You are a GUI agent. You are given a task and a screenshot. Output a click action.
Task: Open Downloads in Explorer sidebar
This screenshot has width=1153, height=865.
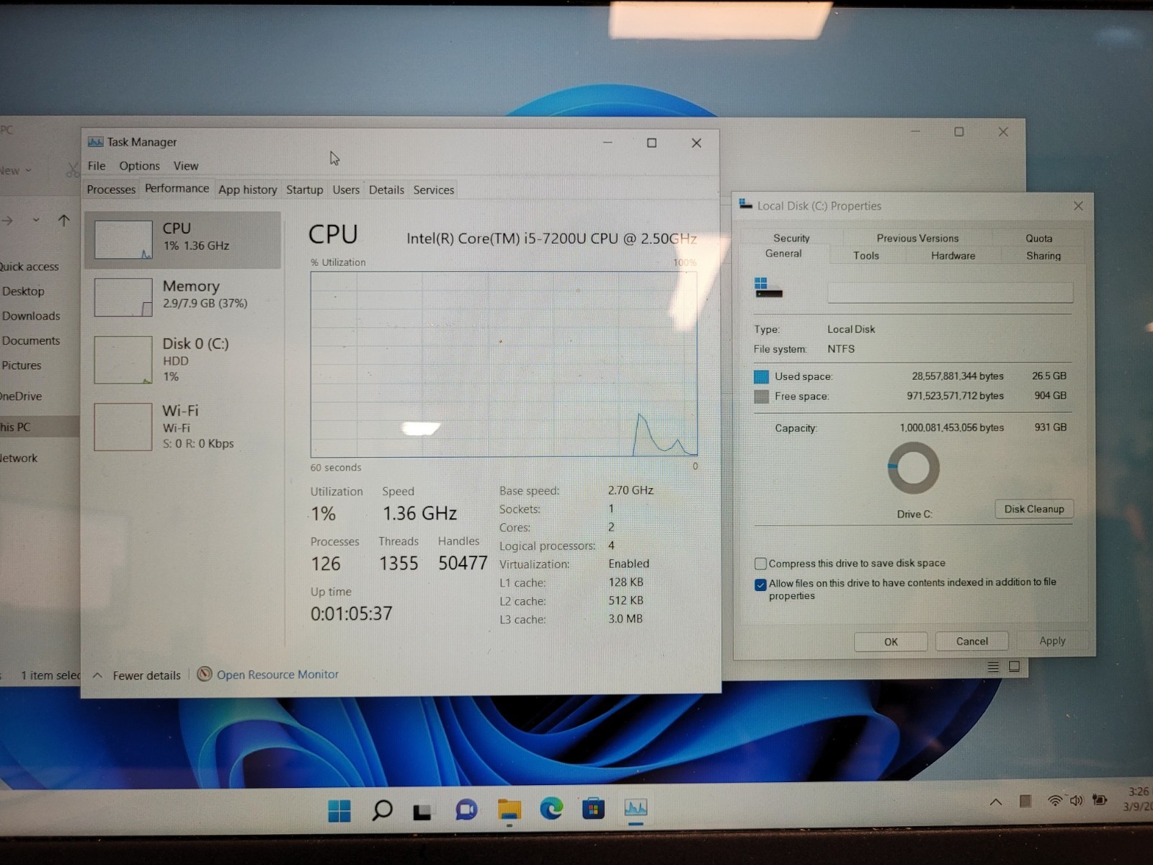pyautogui.click(x=31, y=316)
